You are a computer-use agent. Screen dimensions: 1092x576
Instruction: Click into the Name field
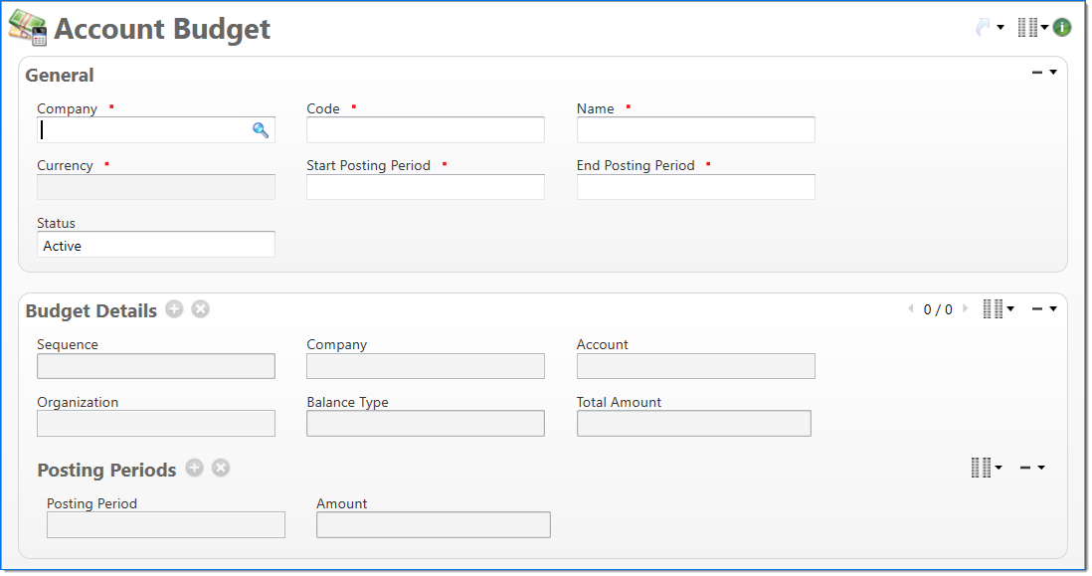pos(695,130)
